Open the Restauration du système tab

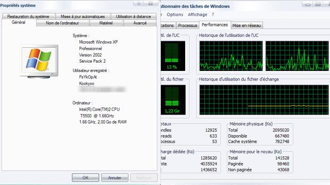point(28,16)
